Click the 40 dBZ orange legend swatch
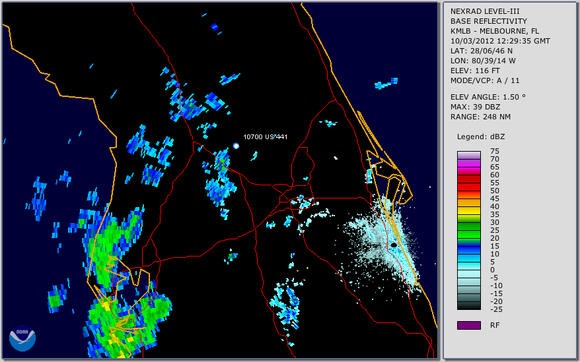This screenshot has height=362, width=580. 468,203
